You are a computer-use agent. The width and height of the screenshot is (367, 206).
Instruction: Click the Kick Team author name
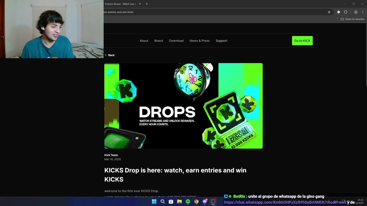click(111, 155)
